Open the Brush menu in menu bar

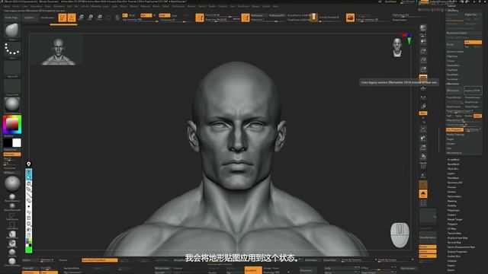15,6
